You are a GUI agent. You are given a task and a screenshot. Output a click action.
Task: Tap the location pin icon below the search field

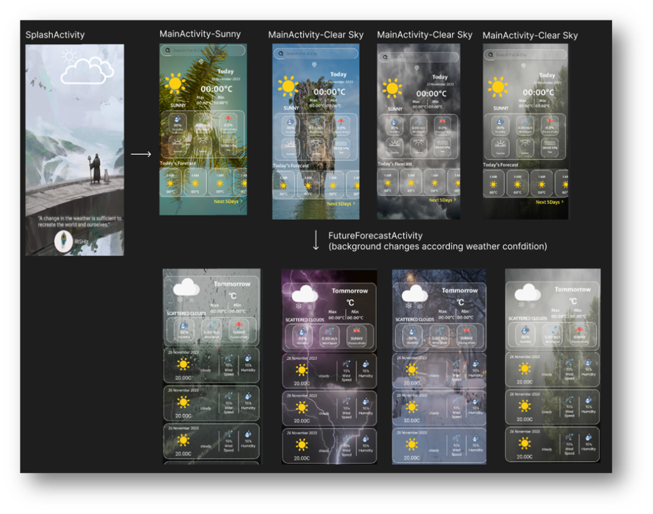(x=201, y=61)
